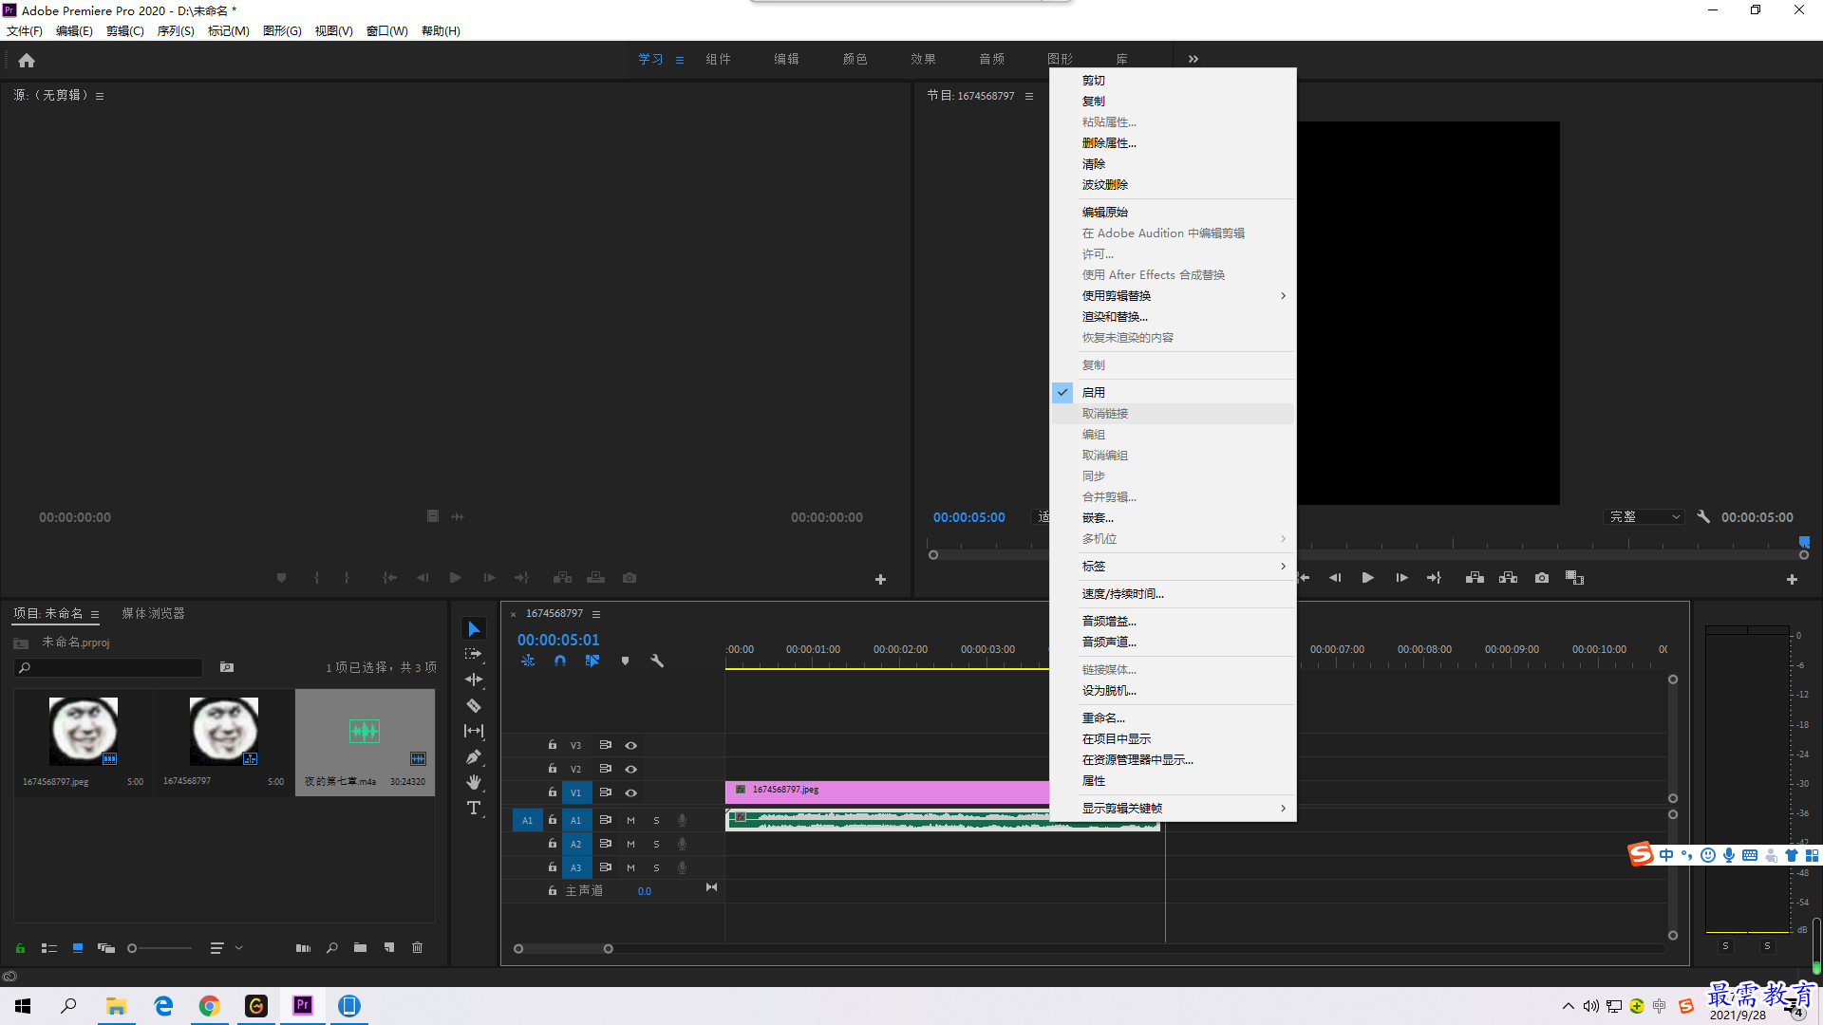1823x1025 pixels.
Task: Expand the 多机位 submenu arrow
Action: pos(1283,538)
